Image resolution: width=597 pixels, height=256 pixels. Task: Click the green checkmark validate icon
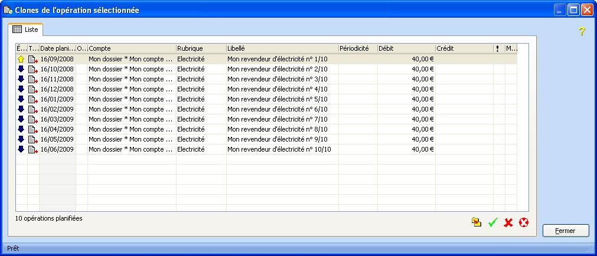tap(492, 222)
